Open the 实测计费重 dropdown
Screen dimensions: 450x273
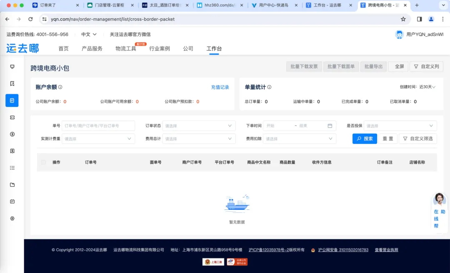(x=98, y=139)
